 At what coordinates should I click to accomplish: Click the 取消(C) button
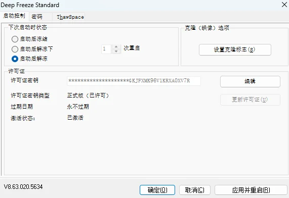pos(195,190)
